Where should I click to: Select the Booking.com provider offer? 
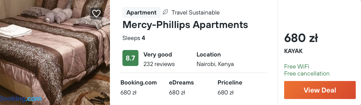pyautogui.click(x=138, y=83)
